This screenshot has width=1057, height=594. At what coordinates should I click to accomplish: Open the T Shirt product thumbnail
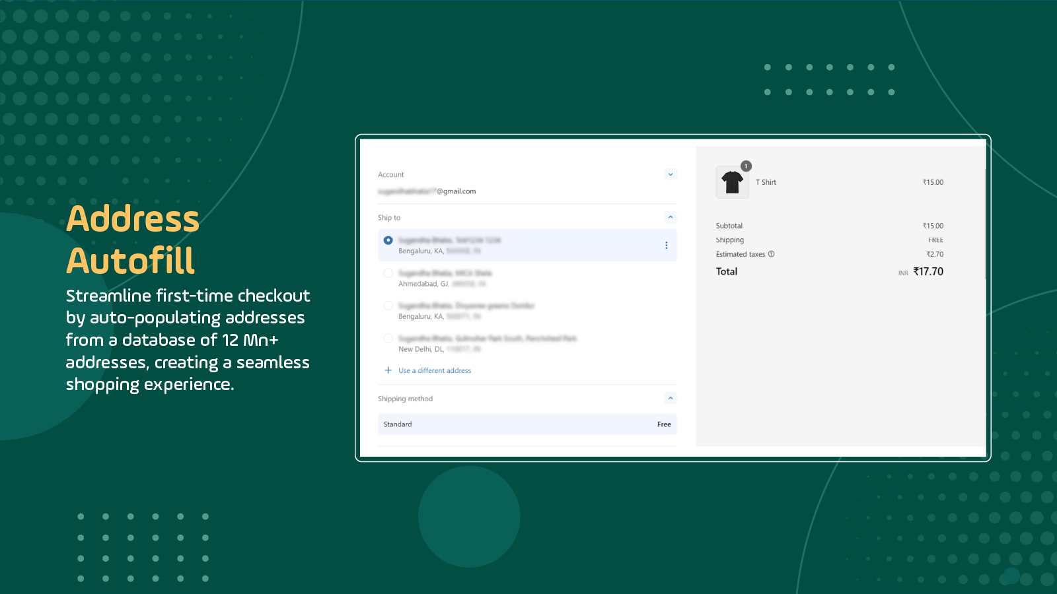click(x=733, y=182)
